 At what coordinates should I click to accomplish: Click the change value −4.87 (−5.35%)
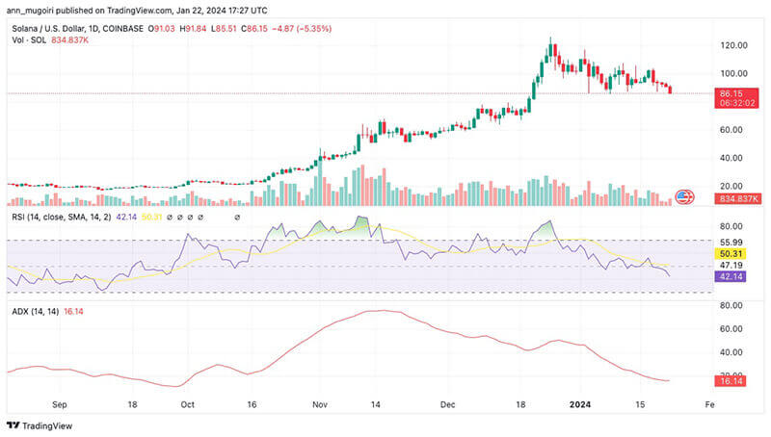pos(302,29)
